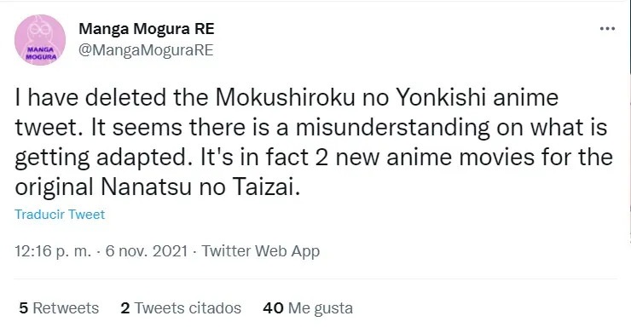
Task: View the 5 Retweets list
Action: click(59, 308)
